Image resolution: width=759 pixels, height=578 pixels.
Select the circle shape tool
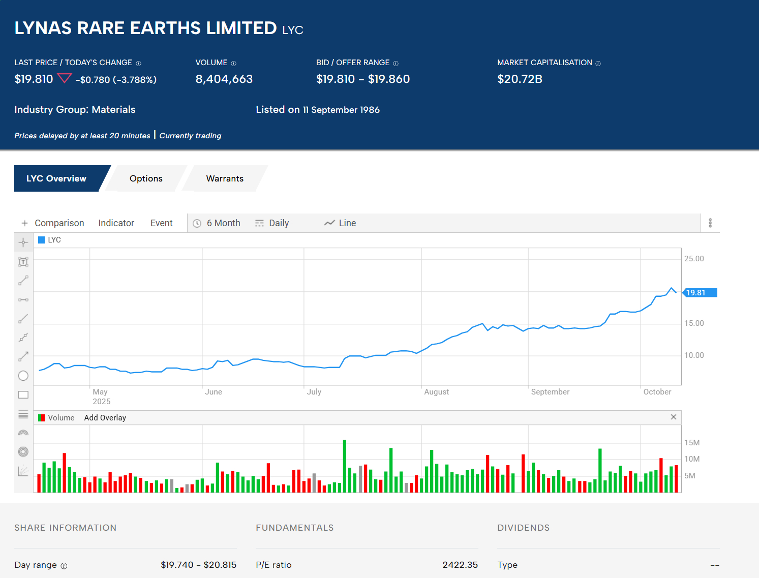23,376
